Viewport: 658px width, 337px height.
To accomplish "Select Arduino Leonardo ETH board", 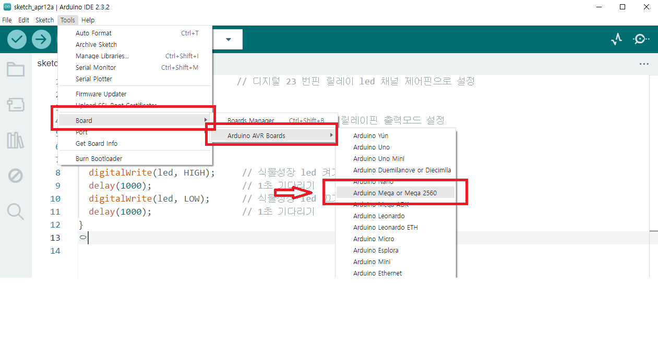I will pyautogui.click(x=396, y=227).
